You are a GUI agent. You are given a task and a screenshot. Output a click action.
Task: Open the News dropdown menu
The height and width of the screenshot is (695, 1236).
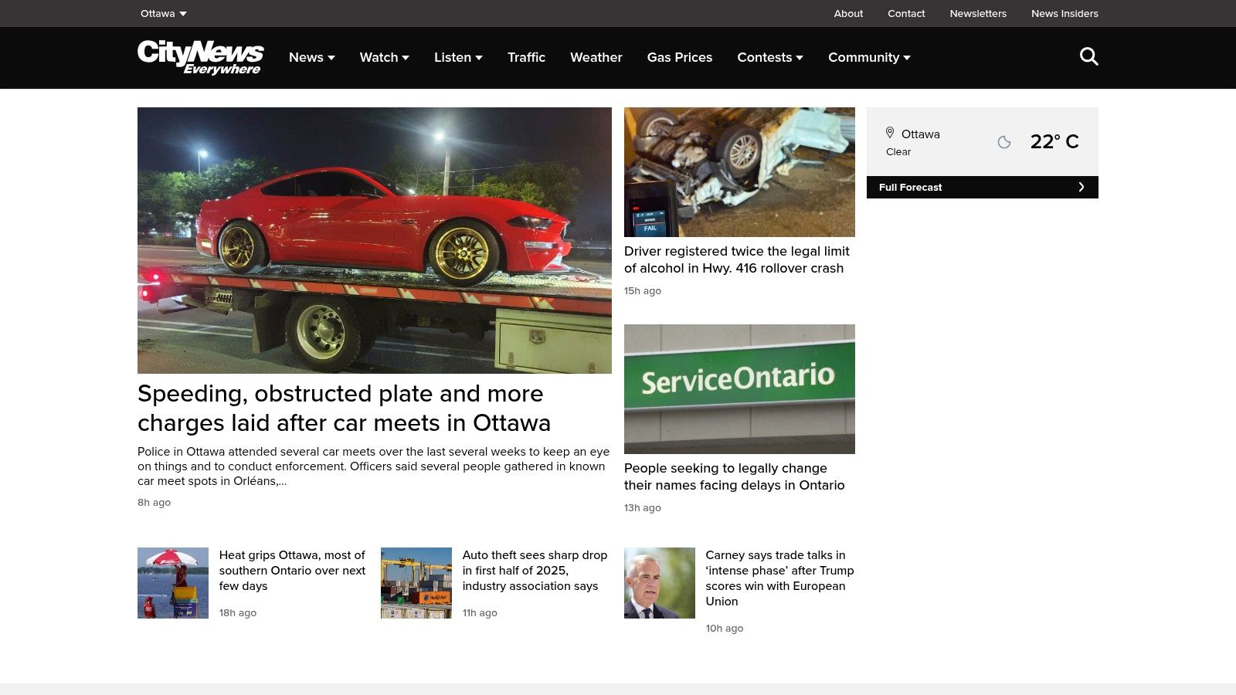tap(311, 57)
